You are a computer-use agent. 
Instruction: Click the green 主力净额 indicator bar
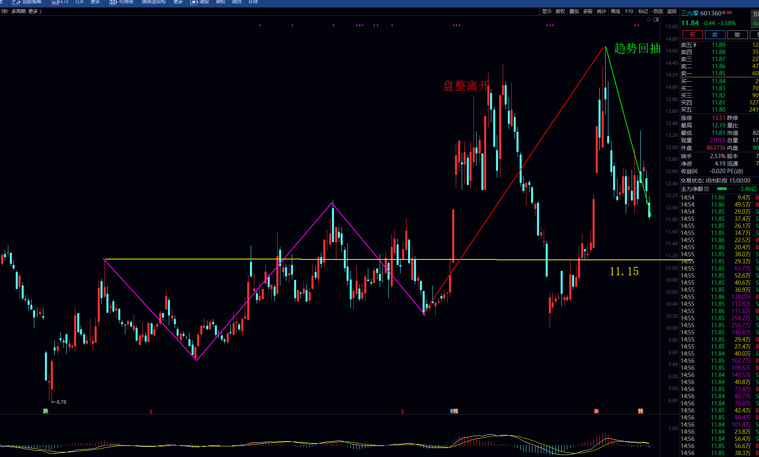coord(722,189)
